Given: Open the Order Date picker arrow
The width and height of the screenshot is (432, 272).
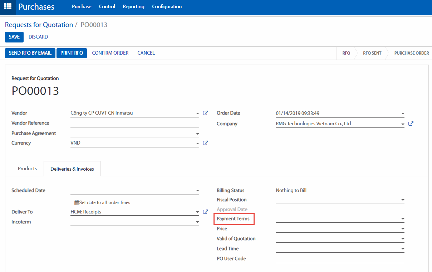Looking at the screenshot, I should pos(403,114).
